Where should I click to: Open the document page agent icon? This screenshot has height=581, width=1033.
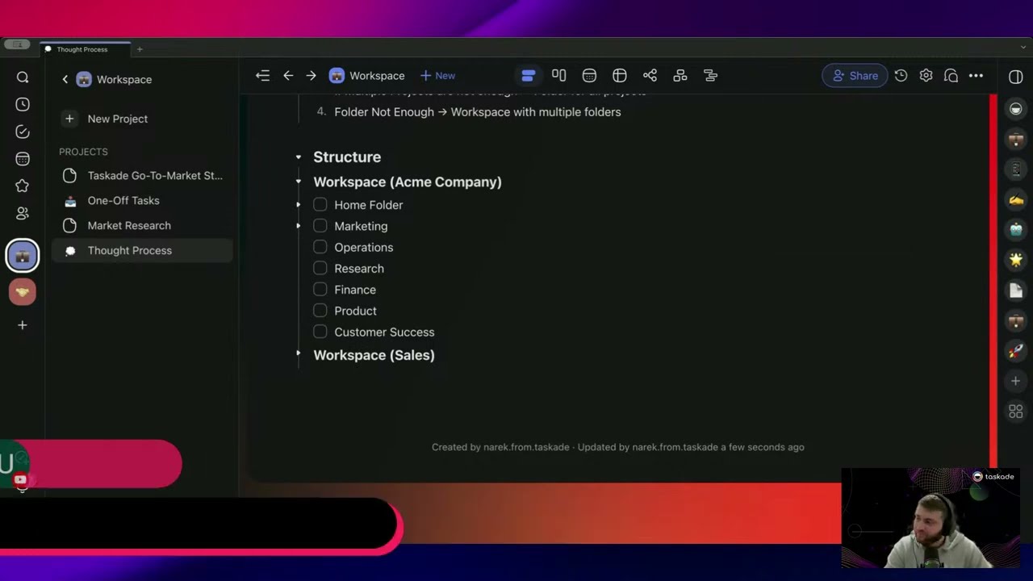coord(1016,290)
